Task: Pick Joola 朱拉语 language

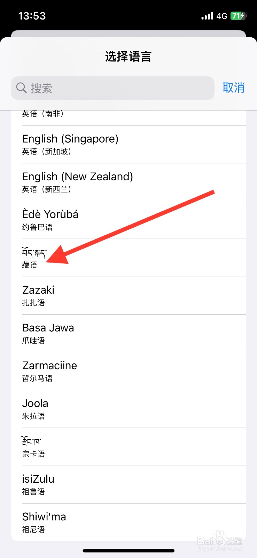Action: (x=128, y=409)
